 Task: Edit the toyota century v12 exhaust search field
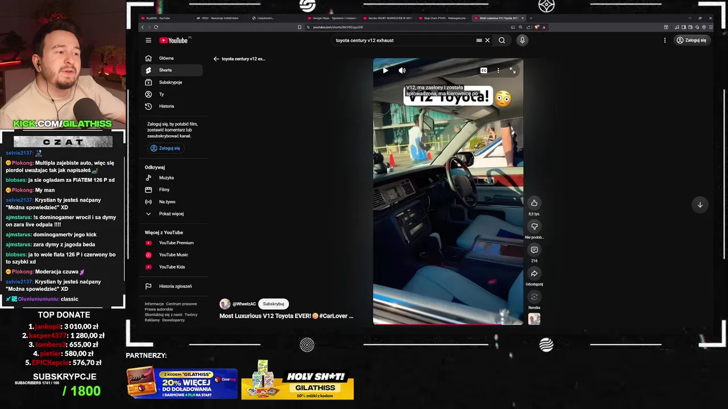(404, 40)
